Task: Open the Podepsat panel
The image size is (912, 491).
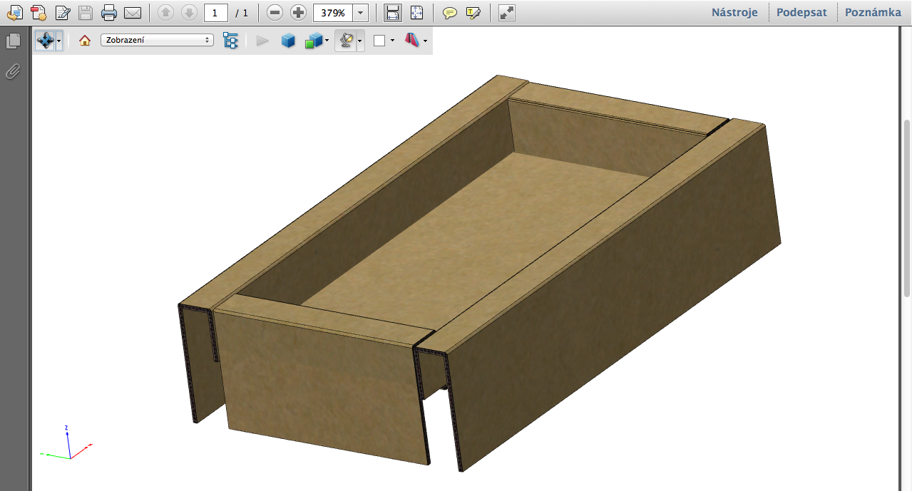Action: tap(801, 12)
